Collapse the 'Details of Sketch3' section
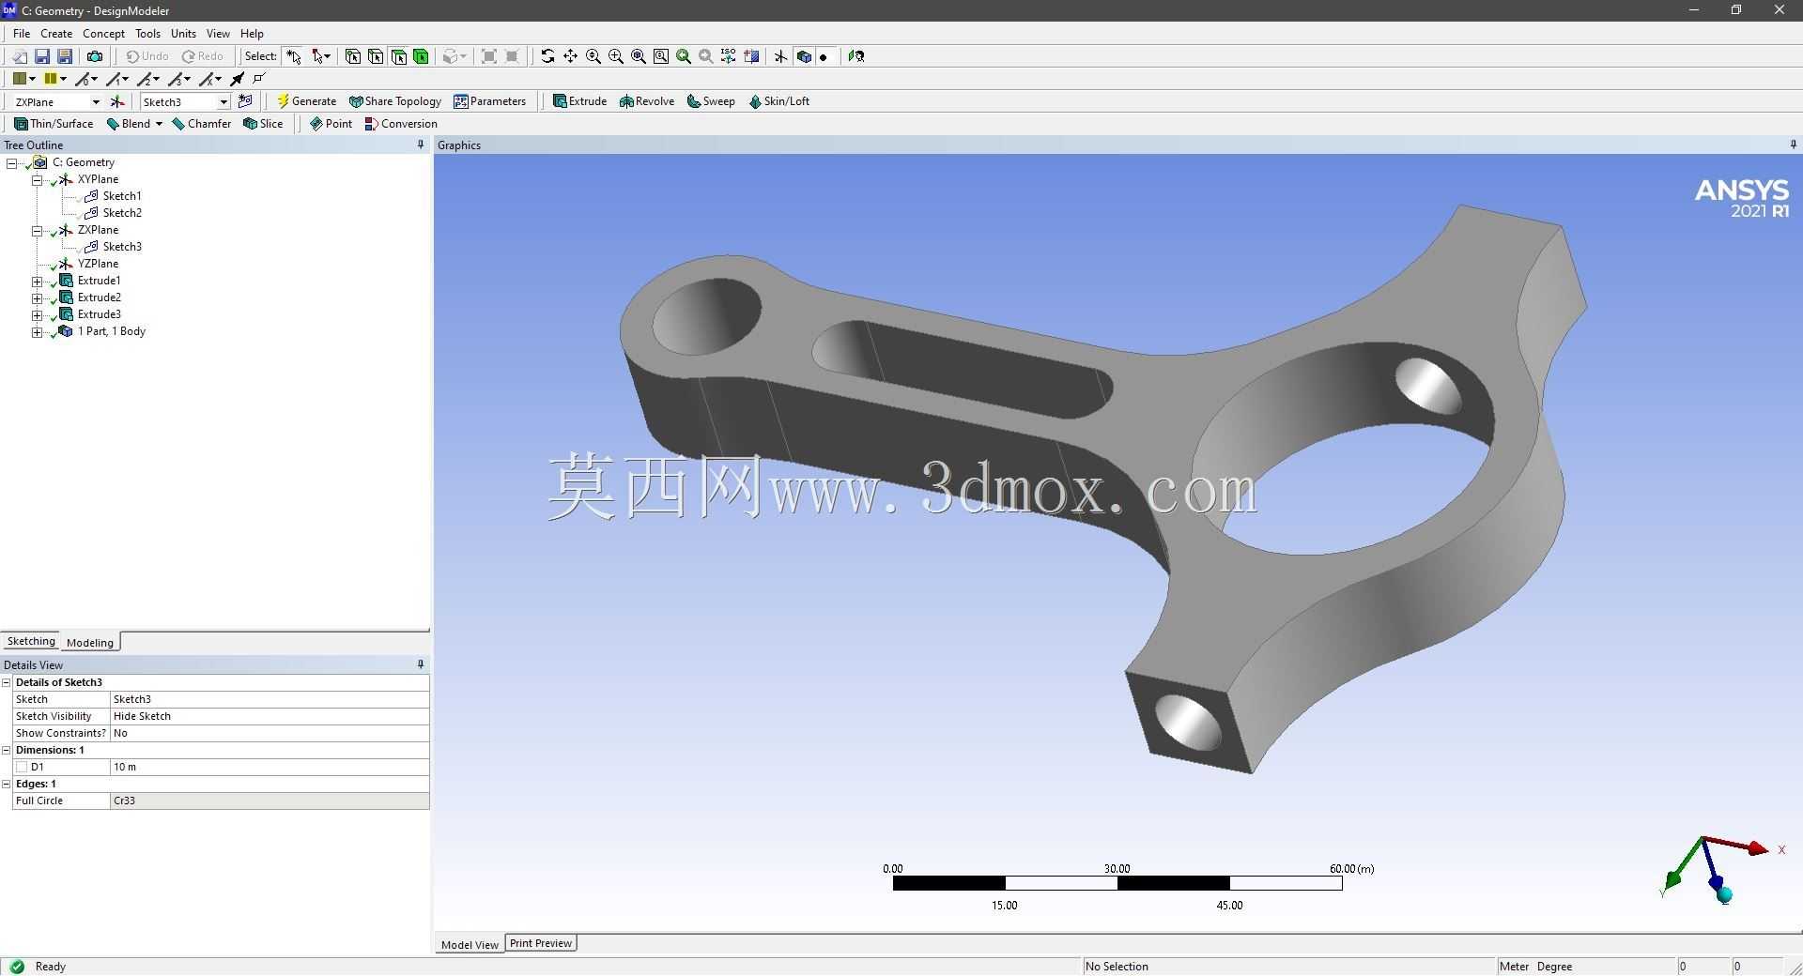 tap(7, 682)
